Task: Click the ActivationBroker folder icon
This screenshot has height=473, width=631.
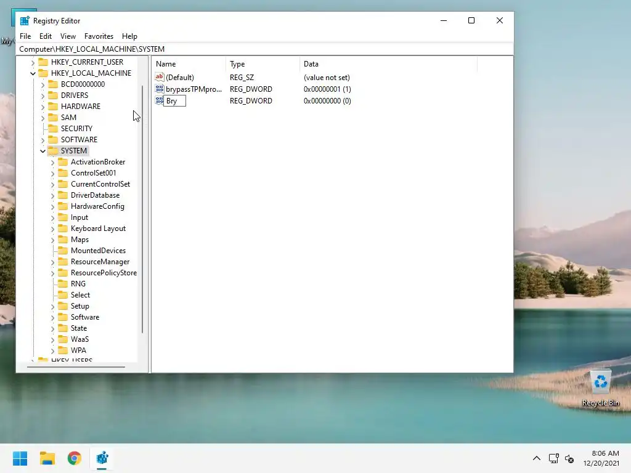Action: (63, 162)
